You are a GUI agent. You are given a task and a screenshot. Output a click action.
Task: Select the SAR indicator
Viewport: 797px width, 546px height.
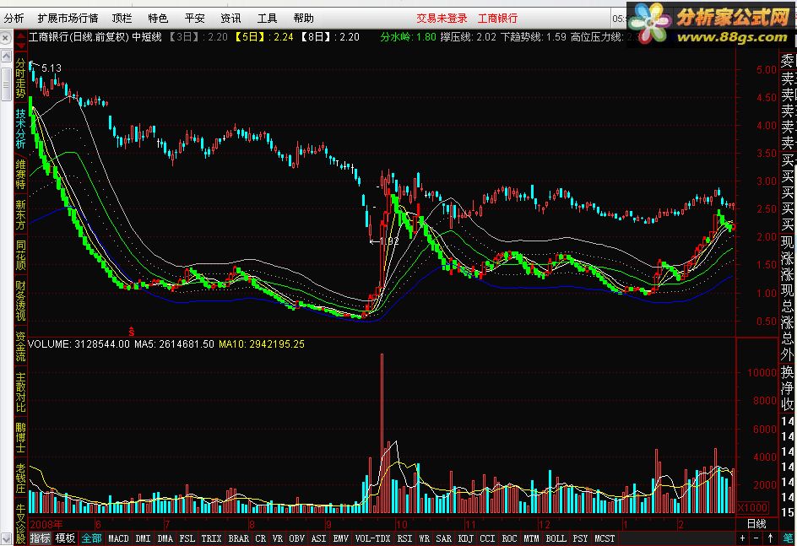point(444,538)
